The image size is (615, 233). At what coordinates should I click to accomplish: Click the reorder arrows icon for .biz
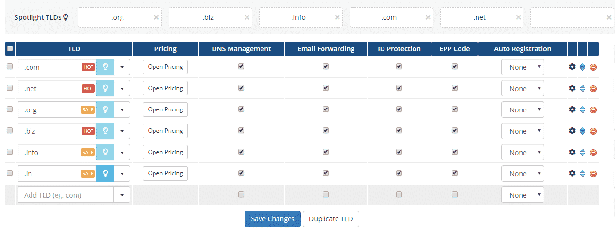coord(583,131)
